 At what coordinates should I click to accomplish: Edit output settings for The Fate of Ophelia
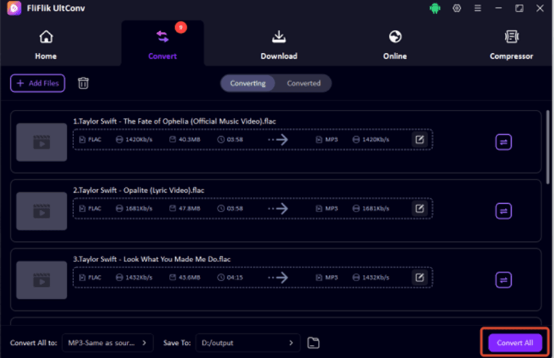[x=420, y=140]
